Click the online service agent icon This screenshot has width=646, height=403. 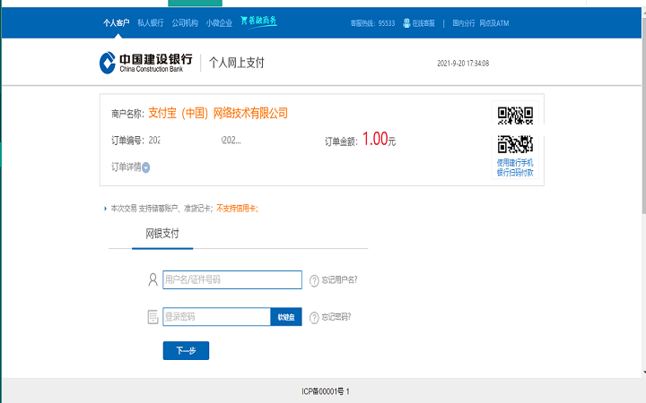406,23
